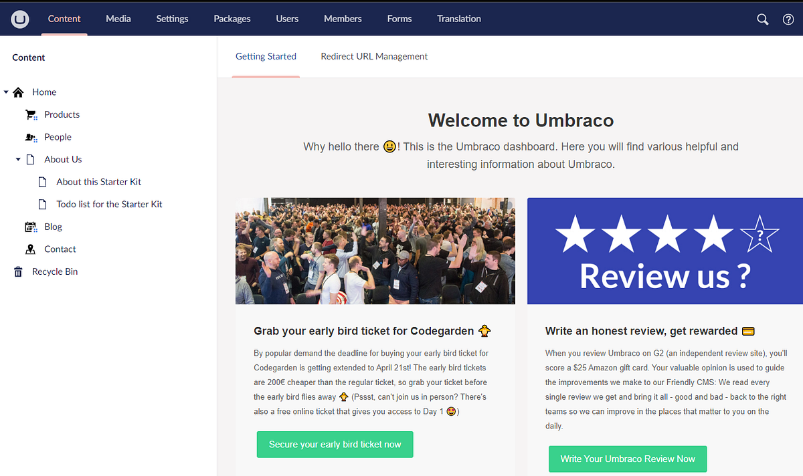
Task: Click the Blog calendar icon
Action: 31,227
